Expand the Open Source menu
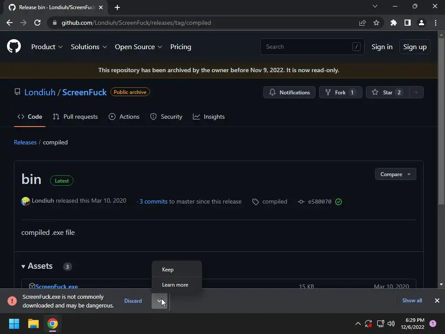Screen dimensions: 445x334 [139, 47]
